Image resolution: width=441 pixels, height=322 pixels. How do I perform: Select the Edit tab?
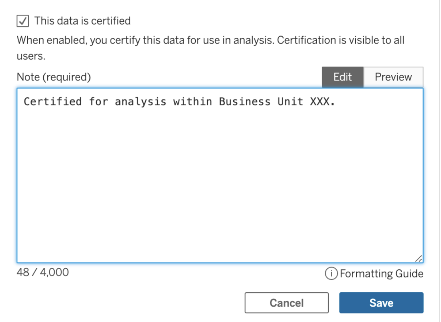click(x=342, y=77)
